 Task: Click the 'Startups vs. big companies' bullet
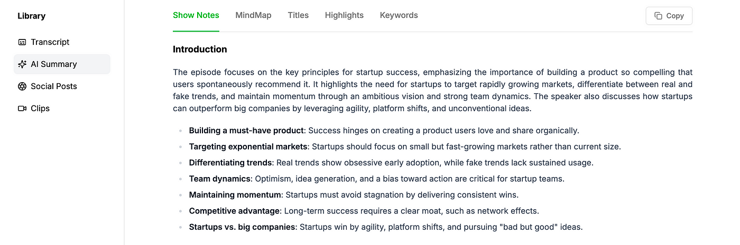(386, 228)
